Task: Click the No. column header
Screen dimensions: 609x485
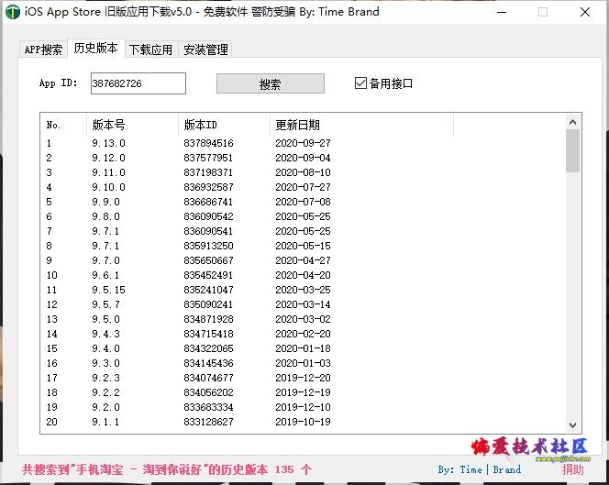Action: [x=63, y=125]
